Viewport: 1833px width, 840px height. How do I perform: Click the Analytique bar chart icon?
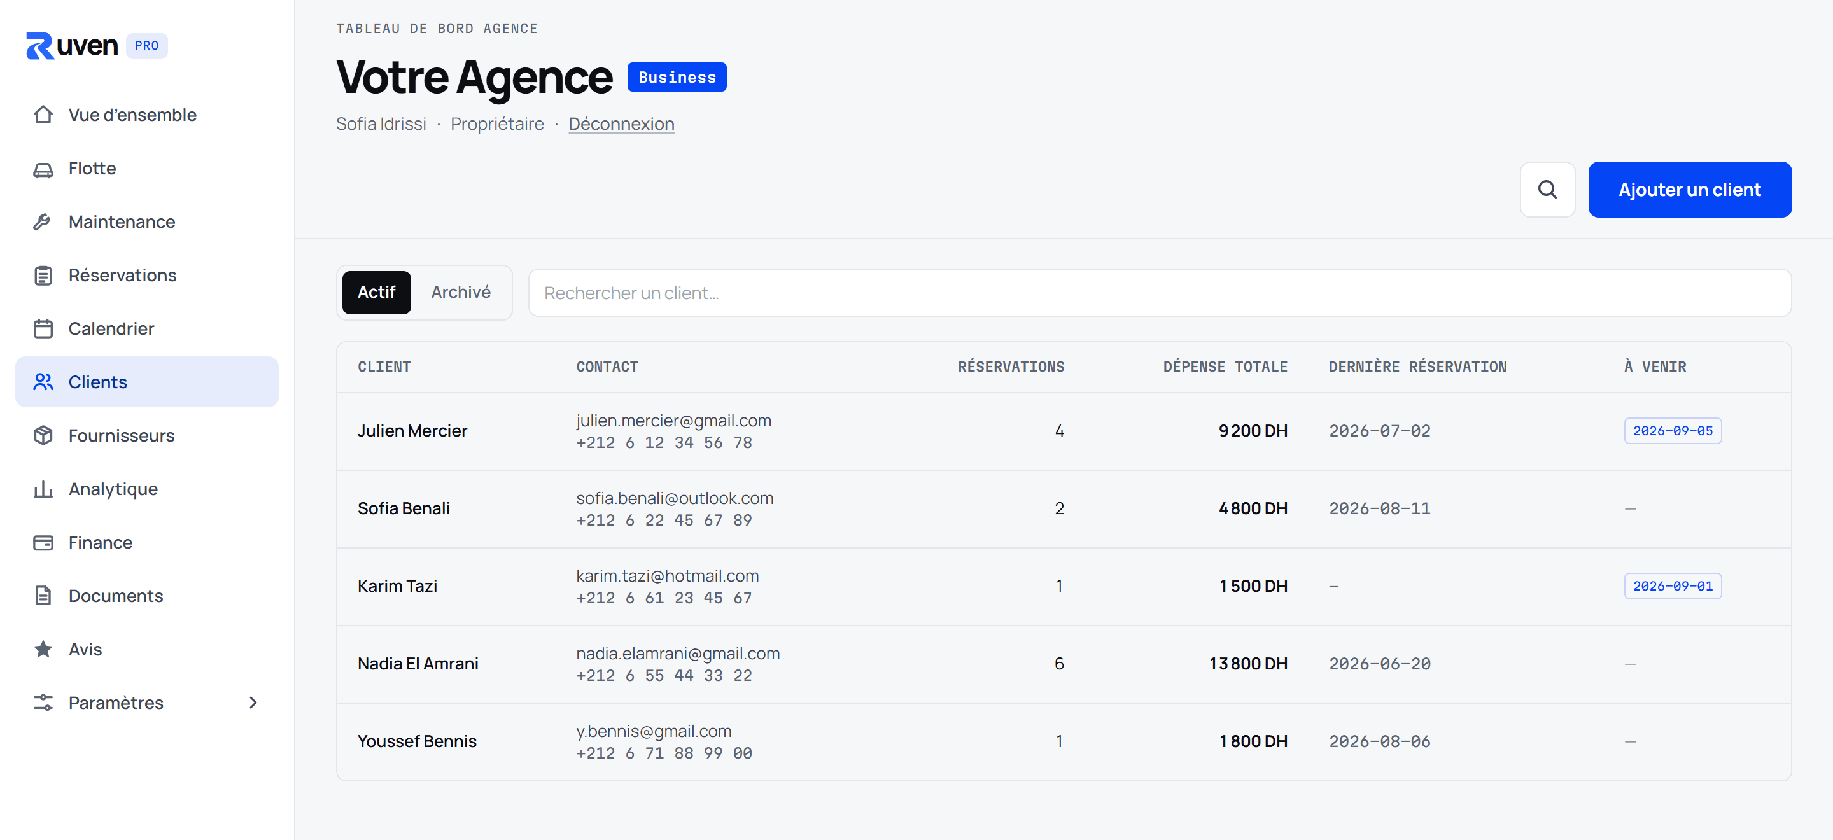(43, 489)
